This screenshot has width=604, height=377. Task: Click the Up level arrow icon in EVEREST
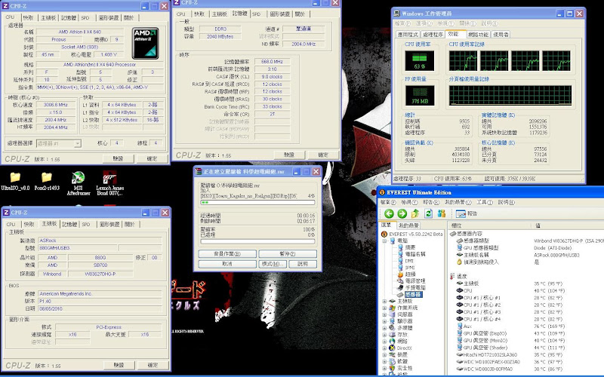(x=414, y=213)
